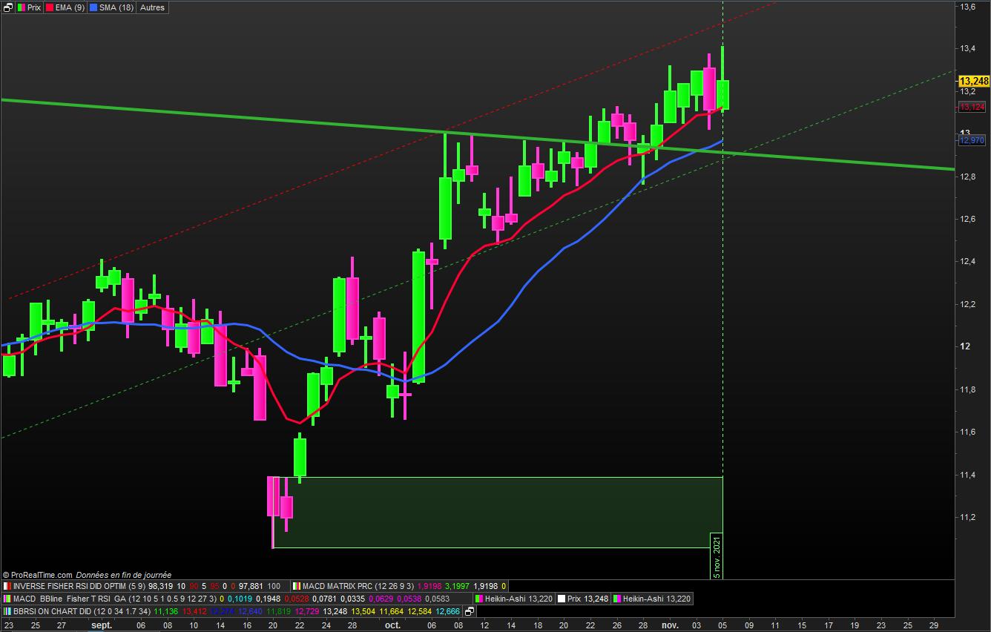Screen dimensions: 991x632
Task: Click the green-pink Prix candlestick style icon
Action: 21,7
